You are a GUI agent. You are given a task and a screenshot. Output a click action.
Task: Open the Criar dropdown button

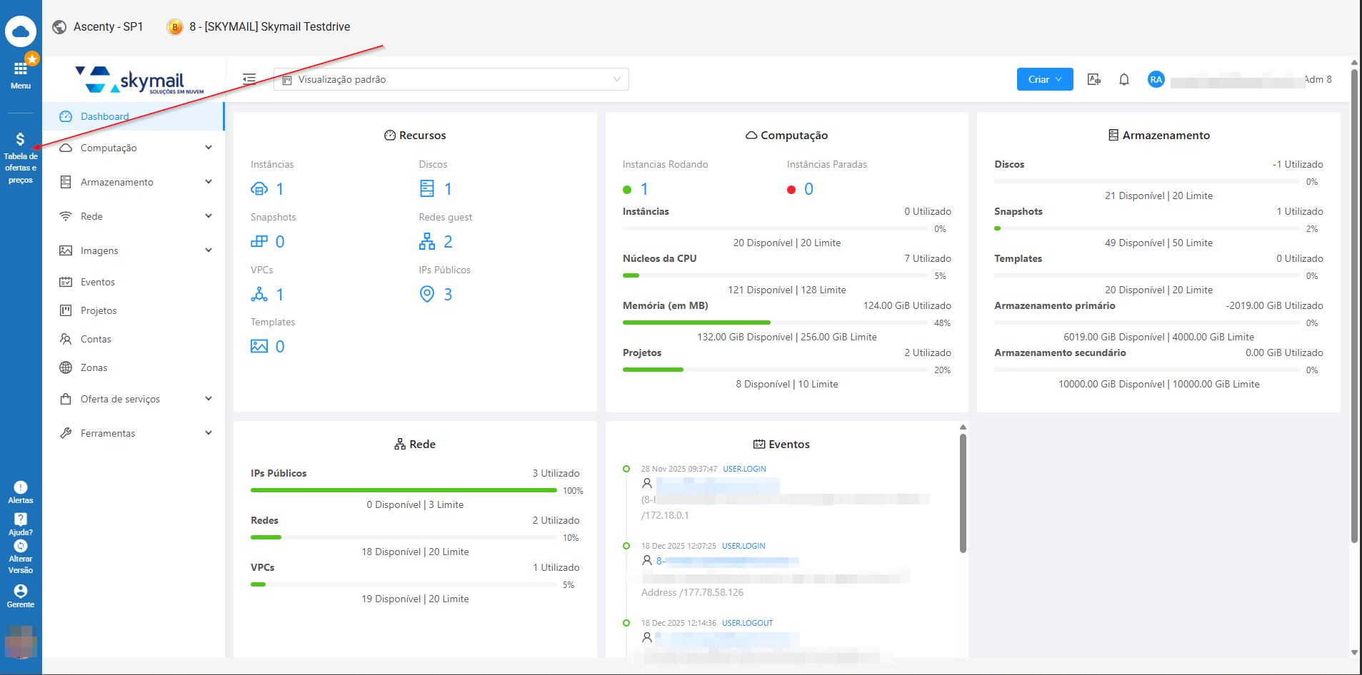tap(1044, 79)
